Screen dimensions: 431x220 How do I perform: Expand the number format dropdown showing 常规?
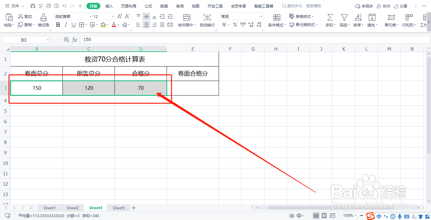pos(261,16)
